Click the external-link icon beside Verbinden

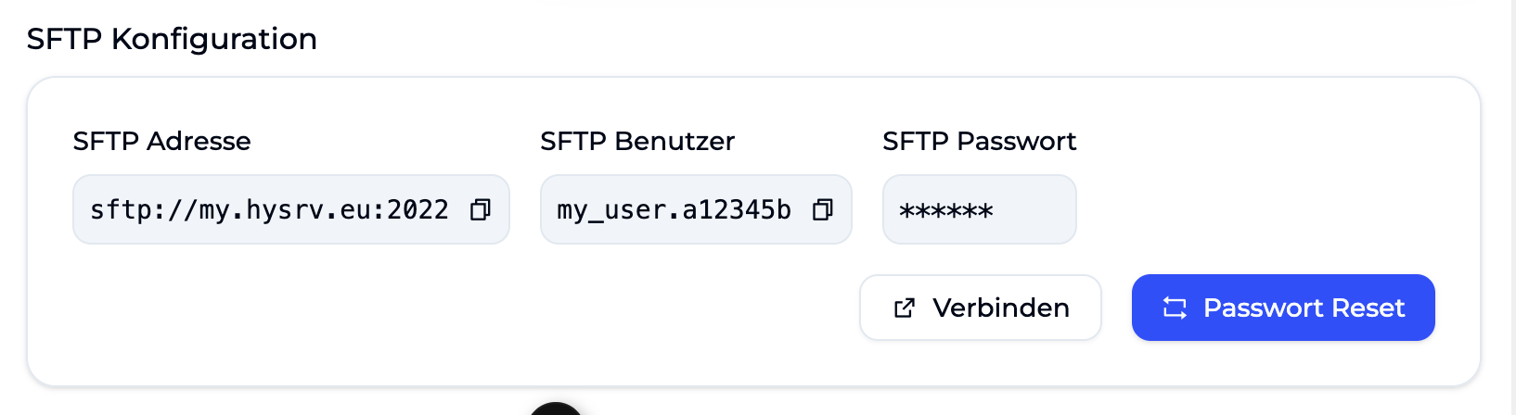click(x=905, y=308)
